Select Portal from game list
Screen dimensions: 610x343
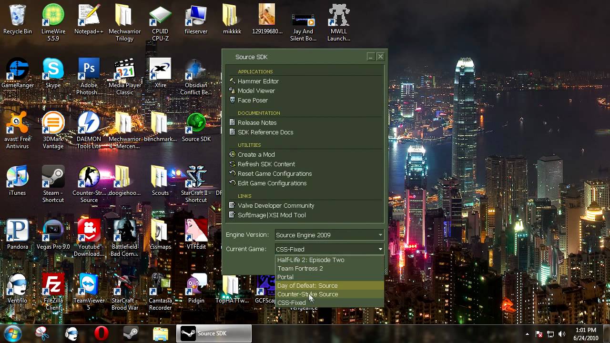click(330, 277)
